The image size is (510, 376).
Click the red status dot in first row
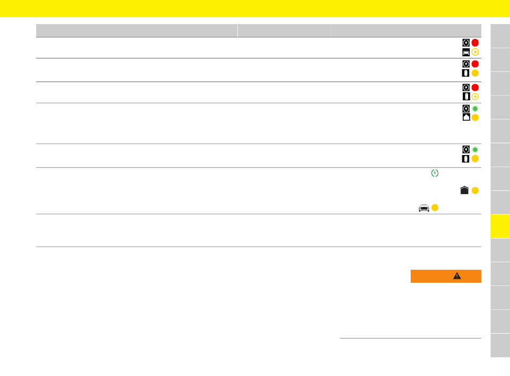475,42
